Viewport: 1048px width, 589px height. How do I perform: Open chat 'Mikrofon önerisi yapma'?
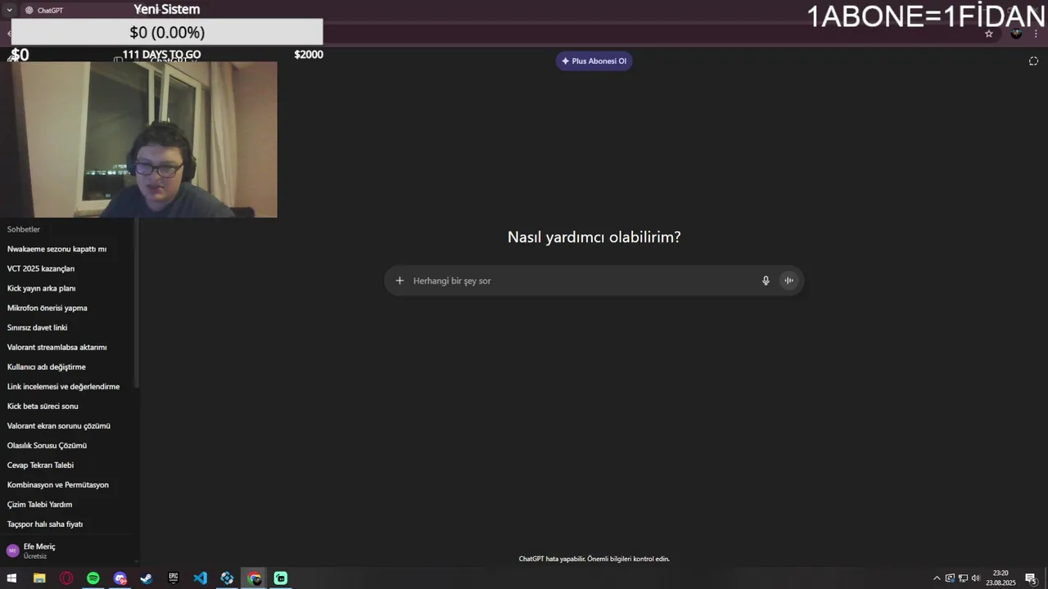pos(47,308)
